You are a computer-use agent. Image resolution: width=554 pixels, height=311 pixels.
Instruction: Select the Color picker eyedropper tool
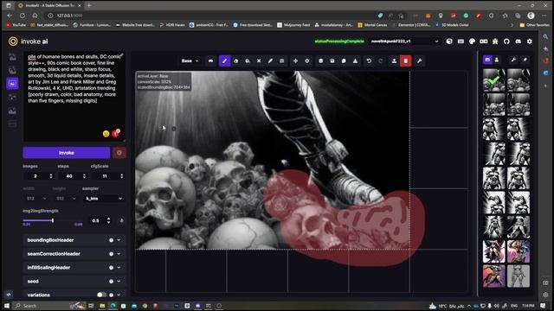270,61
